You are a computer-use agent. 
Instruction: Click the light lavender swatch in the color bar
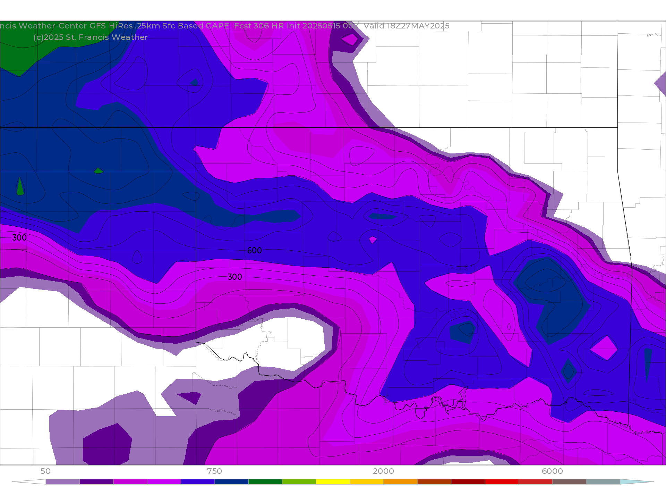63,481
